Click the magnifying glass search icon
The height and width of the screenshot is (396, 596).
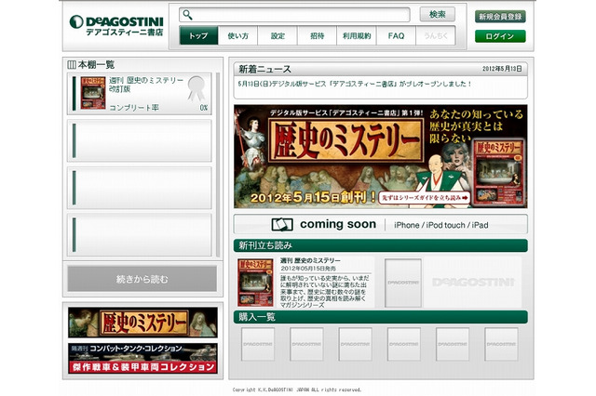coord(187,15)
